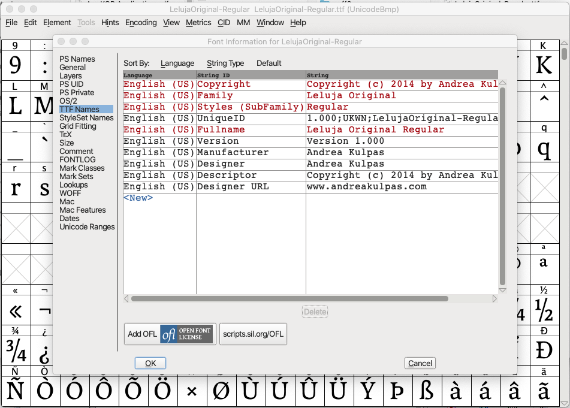The width and height of the screenshot is (570, 408).
Task: Select the Eth Ð glyph cell
Action: point(544,350)
